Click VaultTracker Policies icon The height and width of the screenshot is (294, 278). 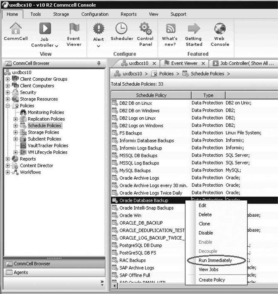(x=23, y=145)
